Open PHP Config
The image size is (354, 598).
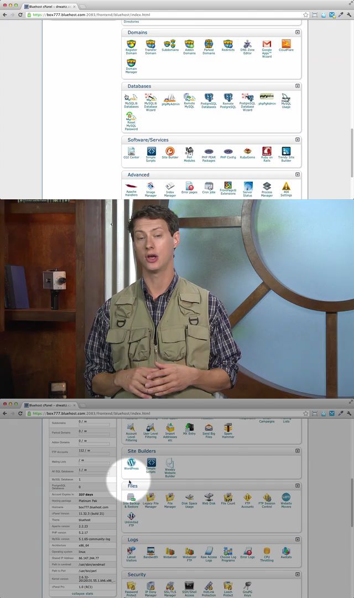(228, 153)
